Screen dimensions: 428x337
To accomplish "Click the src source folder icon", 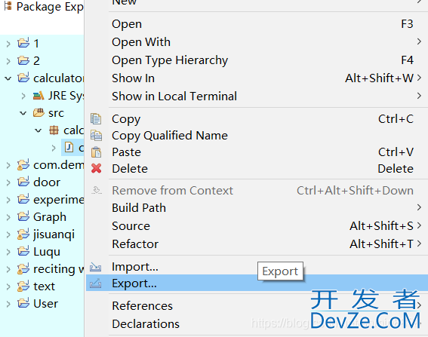I will (x=38, y=113).
